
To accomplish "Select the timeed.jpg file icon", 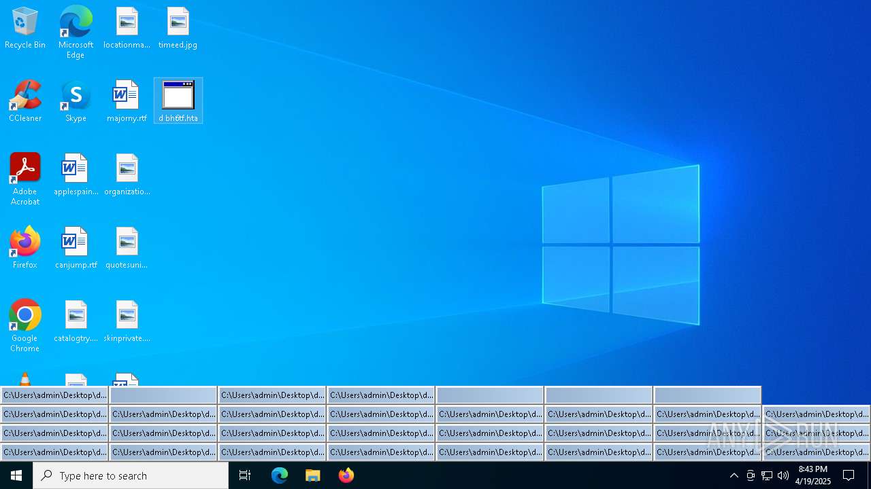I will [178, 28].
